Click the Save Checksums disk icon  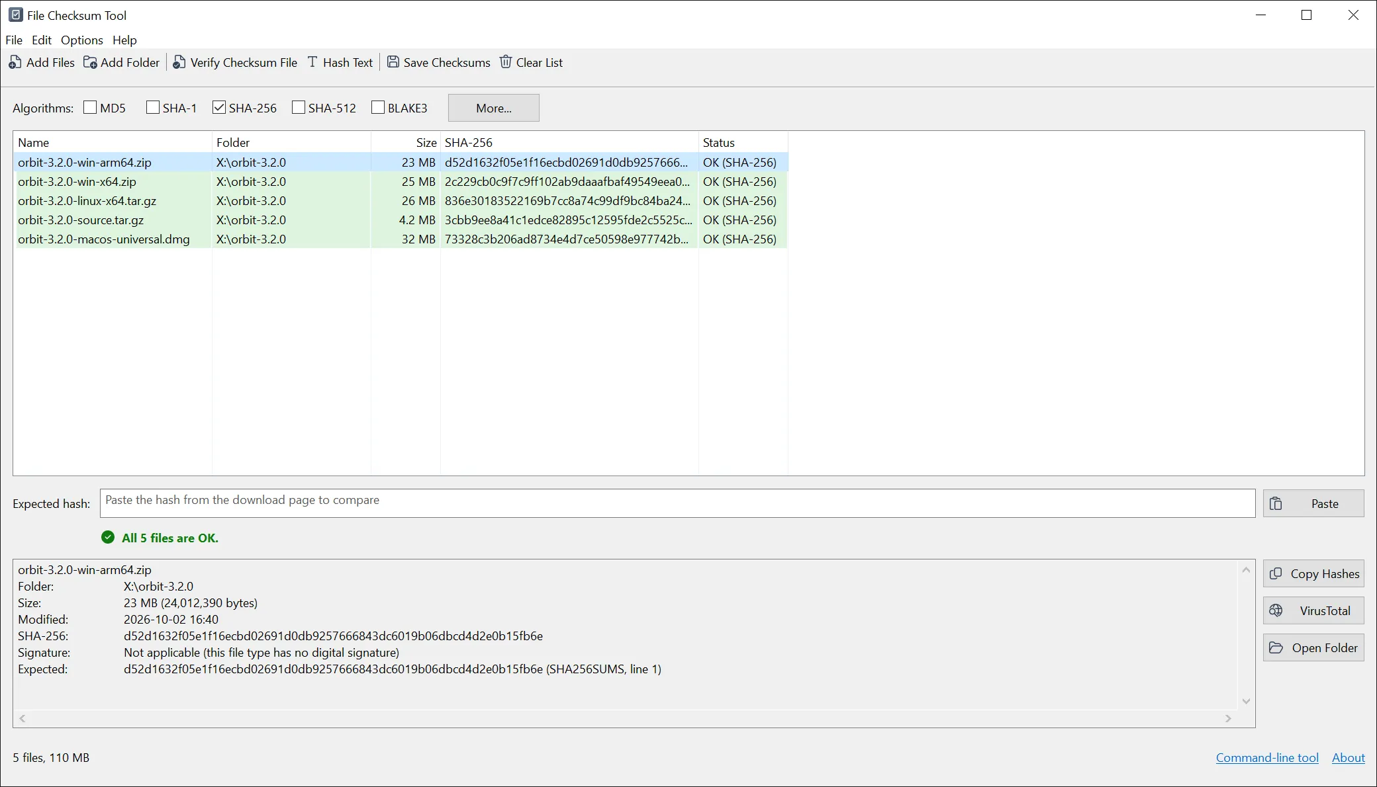click(x=393, y=62)
